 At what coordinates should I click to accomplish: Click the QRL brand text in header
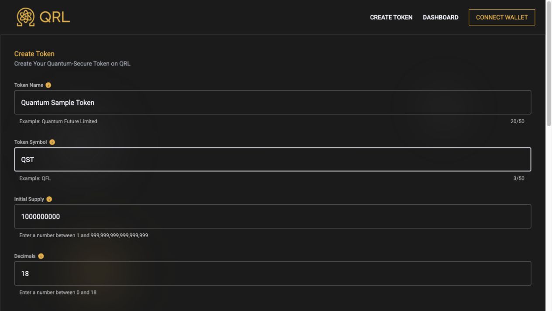55,17
